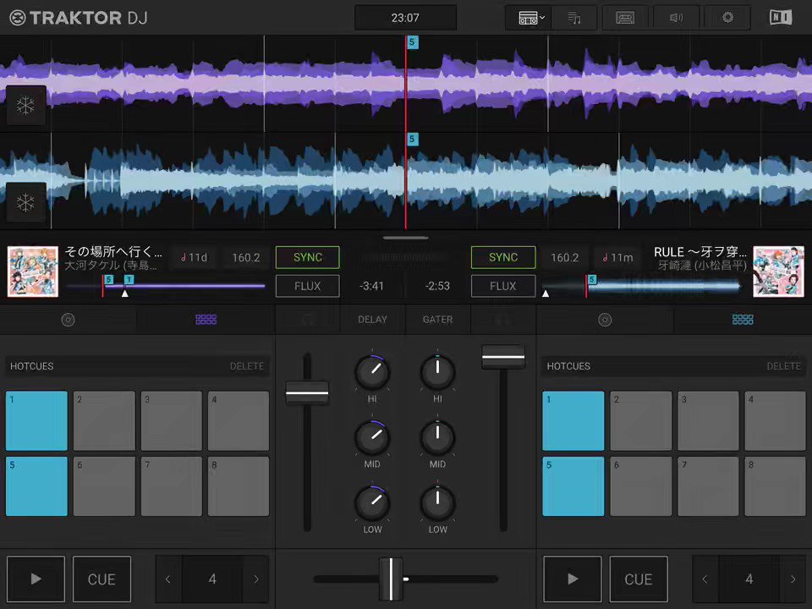Activate left deck loop size 4
812x609 pixels.
212,579
